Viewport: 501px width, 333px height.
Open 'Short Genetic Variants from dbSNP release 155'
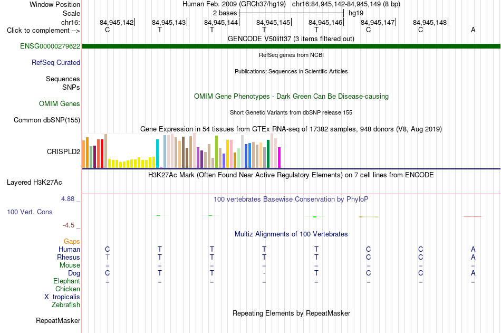[291, 112]
